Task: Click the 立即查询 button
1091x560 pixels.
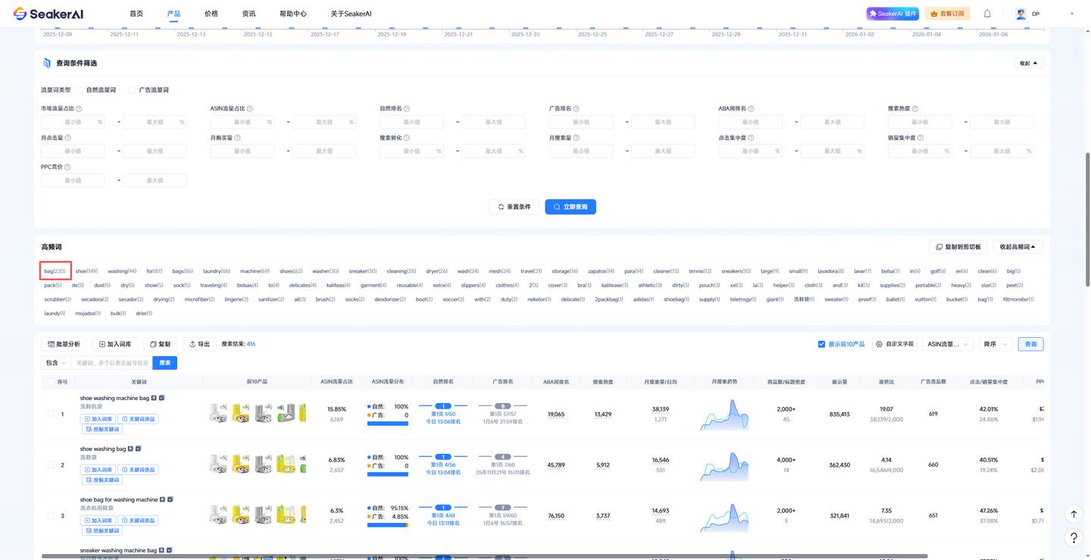Action: pyautogui.click(x=570, y=207)
